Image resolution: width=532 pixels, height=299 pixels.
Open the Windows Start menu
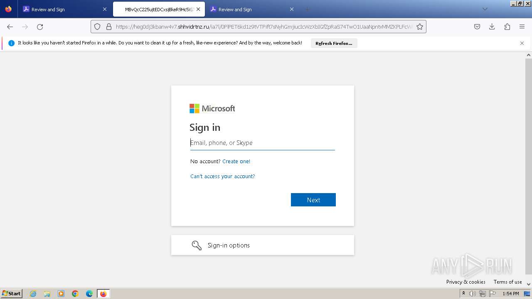tap(12, 294)
